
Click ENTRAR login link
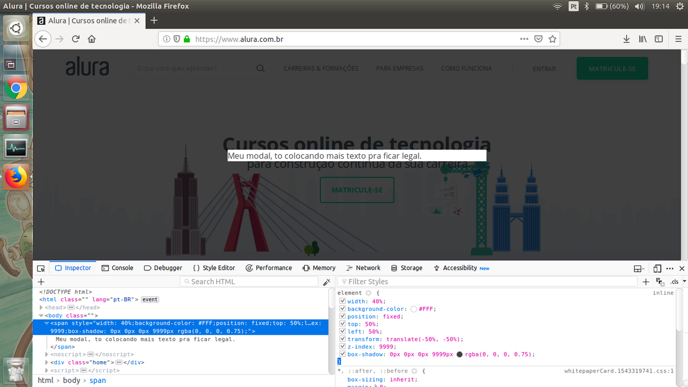tap(544, 69)
